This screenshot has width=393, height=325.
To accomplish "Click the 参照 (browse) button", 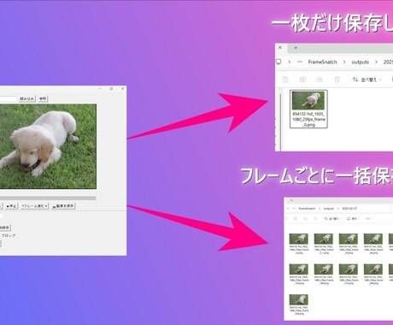I will coord(43,98).
